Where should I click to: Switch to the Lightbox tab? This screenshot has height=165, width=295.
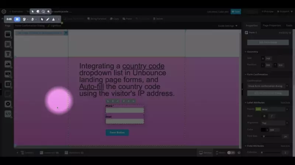tap(54, 26)
